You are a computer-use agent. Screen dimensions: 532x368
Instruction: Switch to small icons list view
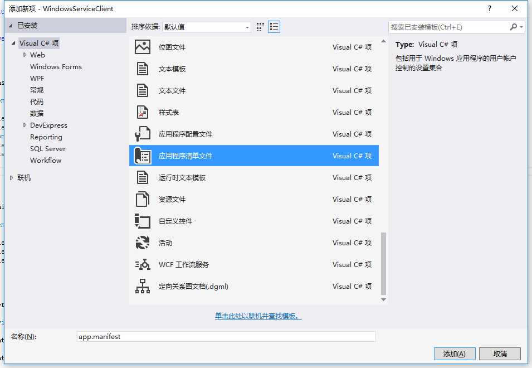274,27
